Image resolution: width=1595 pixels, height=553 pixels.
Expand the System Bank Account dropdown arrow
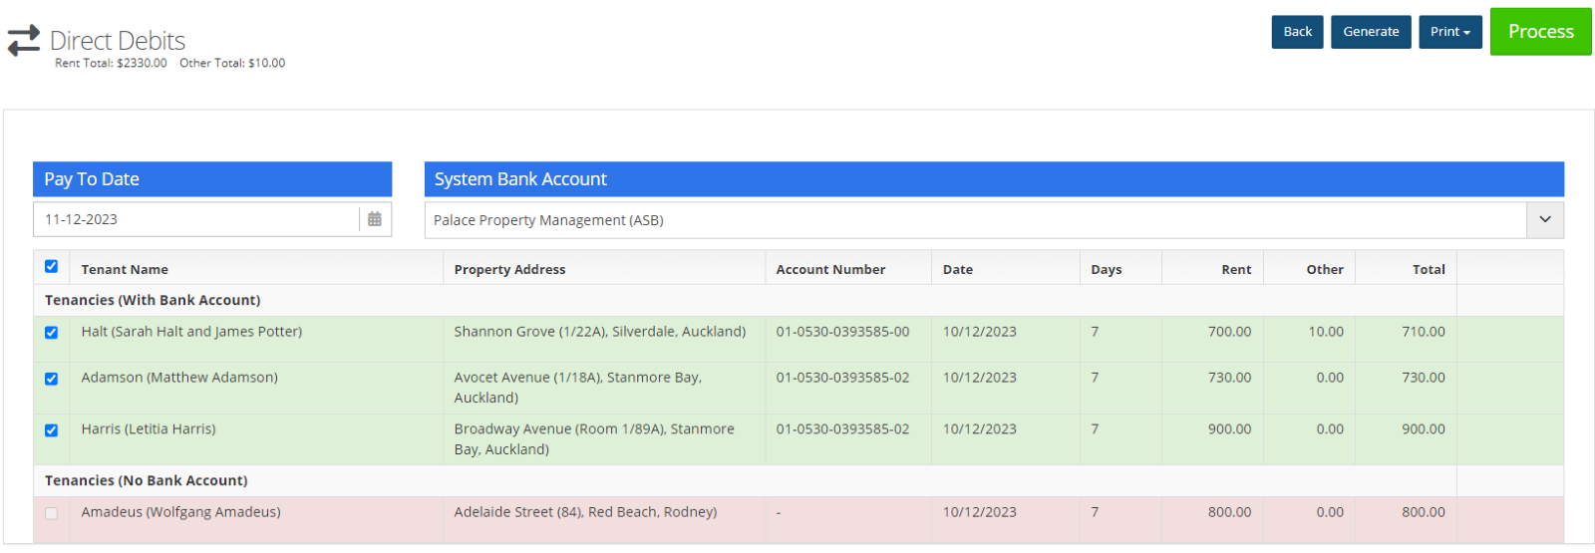coord(1544,220)
